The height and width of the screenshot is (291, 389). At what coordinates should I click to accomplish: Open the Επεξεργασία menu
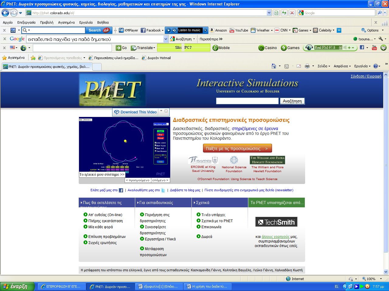click(26, 22)
